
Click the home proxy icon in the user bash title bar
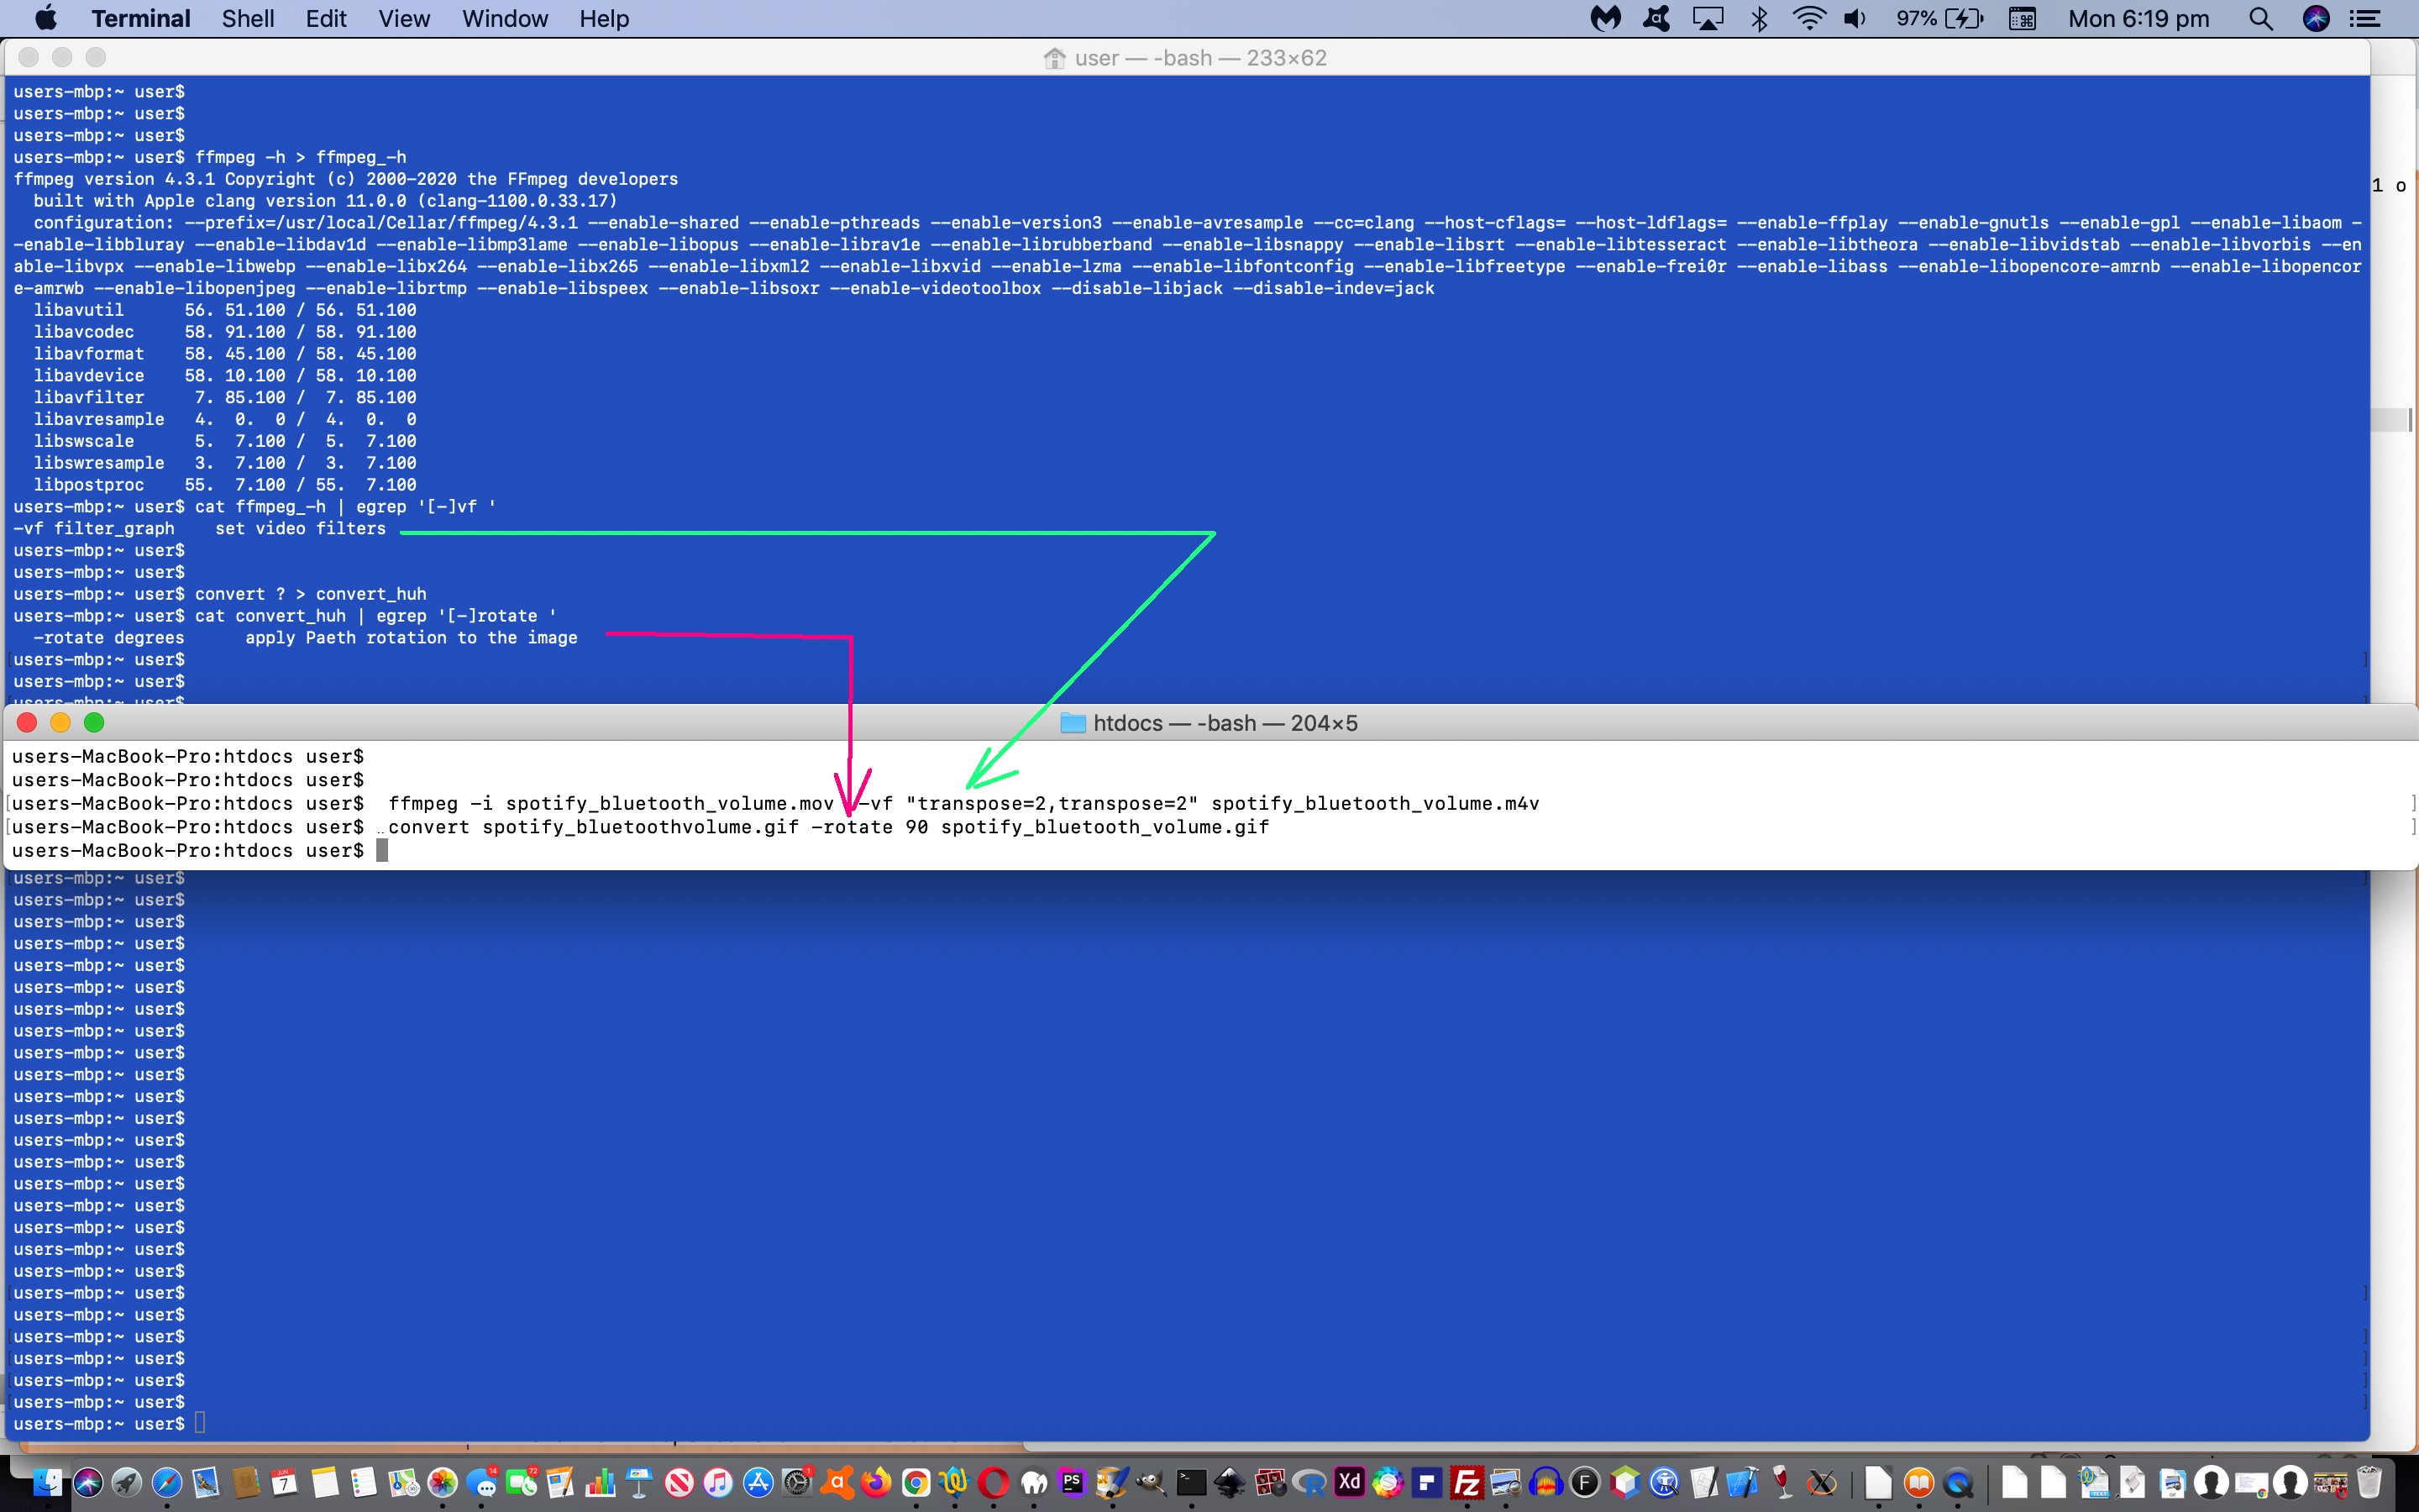(1055, 58)
